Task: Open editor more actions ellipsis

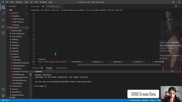Action: (179, 6)
